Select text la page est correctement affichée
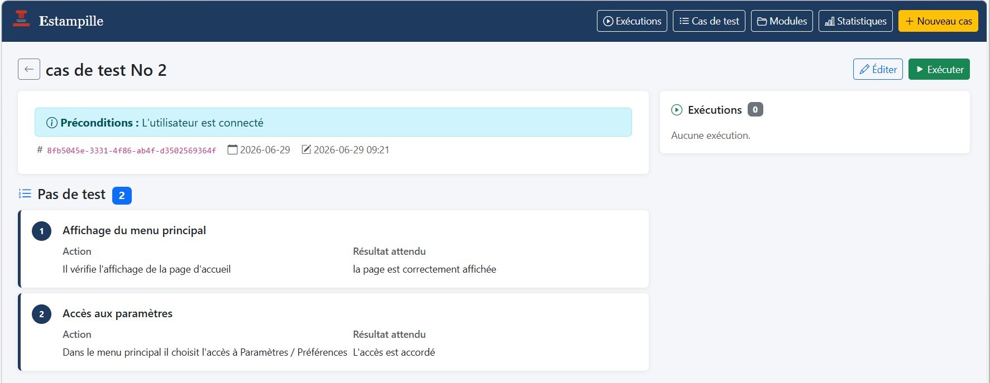990x383 pixels. pyautogui.click(x=424, y=269)
